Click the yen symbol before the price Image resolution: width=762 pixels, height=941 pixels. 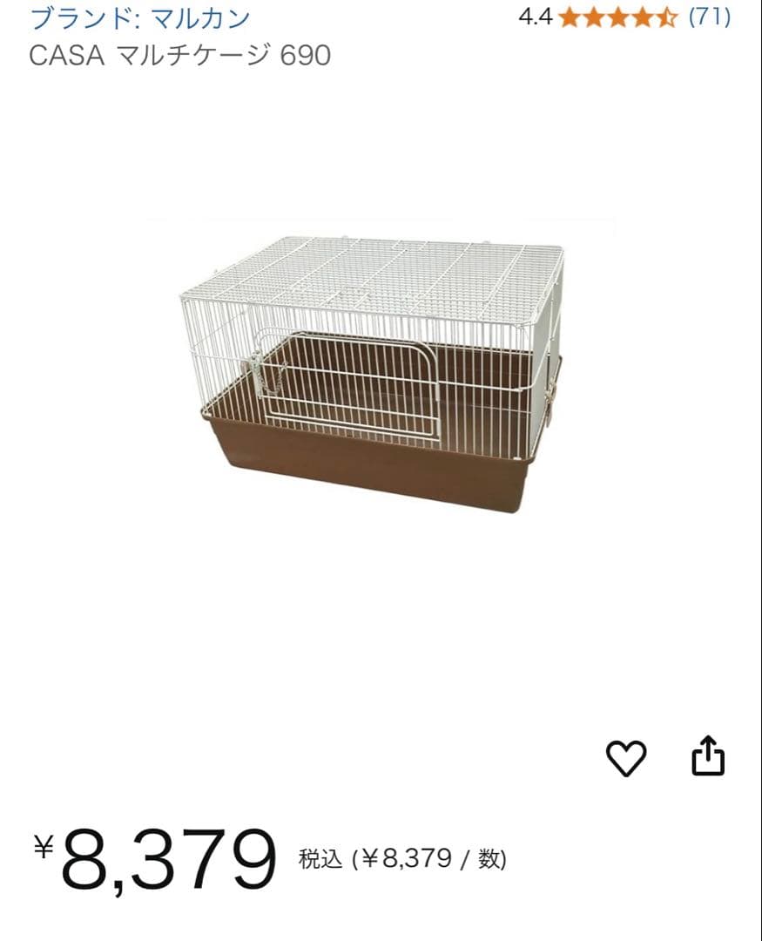click(x=44, y=846)
